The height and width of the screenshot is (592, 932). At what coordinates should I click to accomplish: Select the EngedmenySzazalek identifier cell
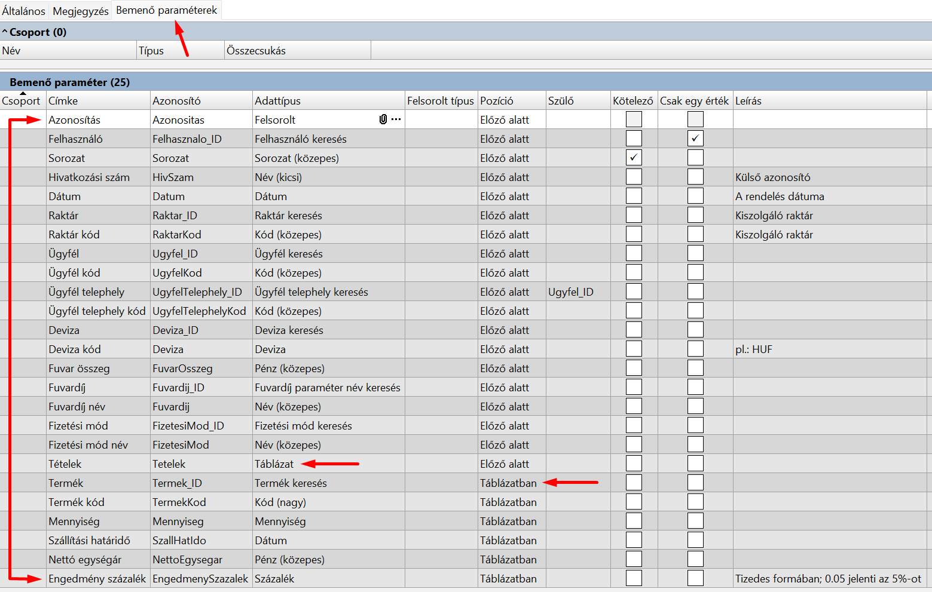(201, 578)
